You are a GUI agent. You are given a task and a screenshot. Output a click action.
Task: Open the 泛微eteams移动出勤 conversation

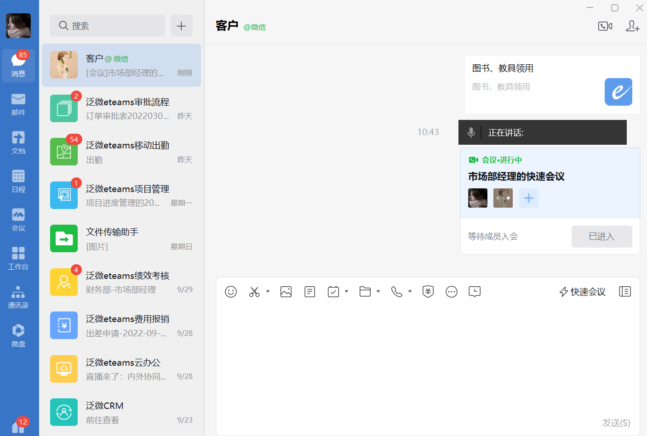point(121,152)
